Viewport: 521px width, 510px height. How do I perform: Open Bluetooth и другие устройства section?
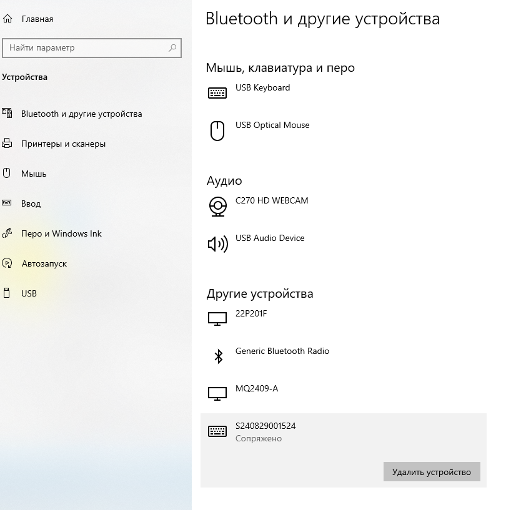81,114
